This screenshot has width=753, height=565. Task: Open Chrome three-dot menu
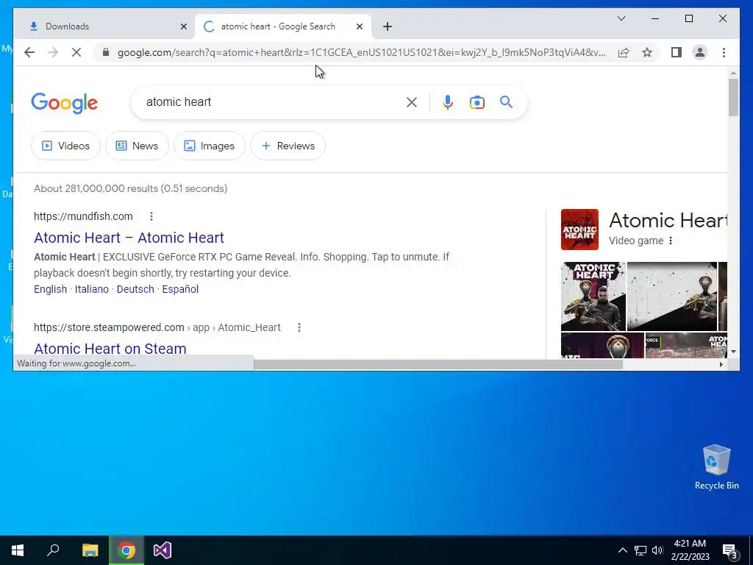point(724,52)
